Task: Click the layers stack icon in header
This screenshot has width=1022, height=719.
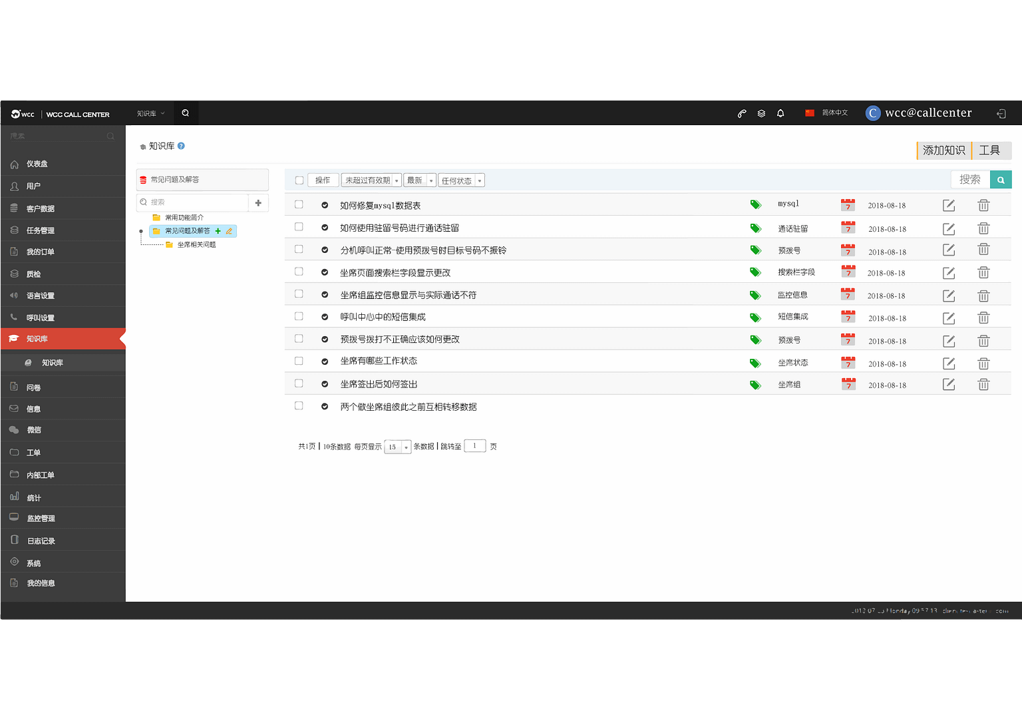Action: point(761,114)
